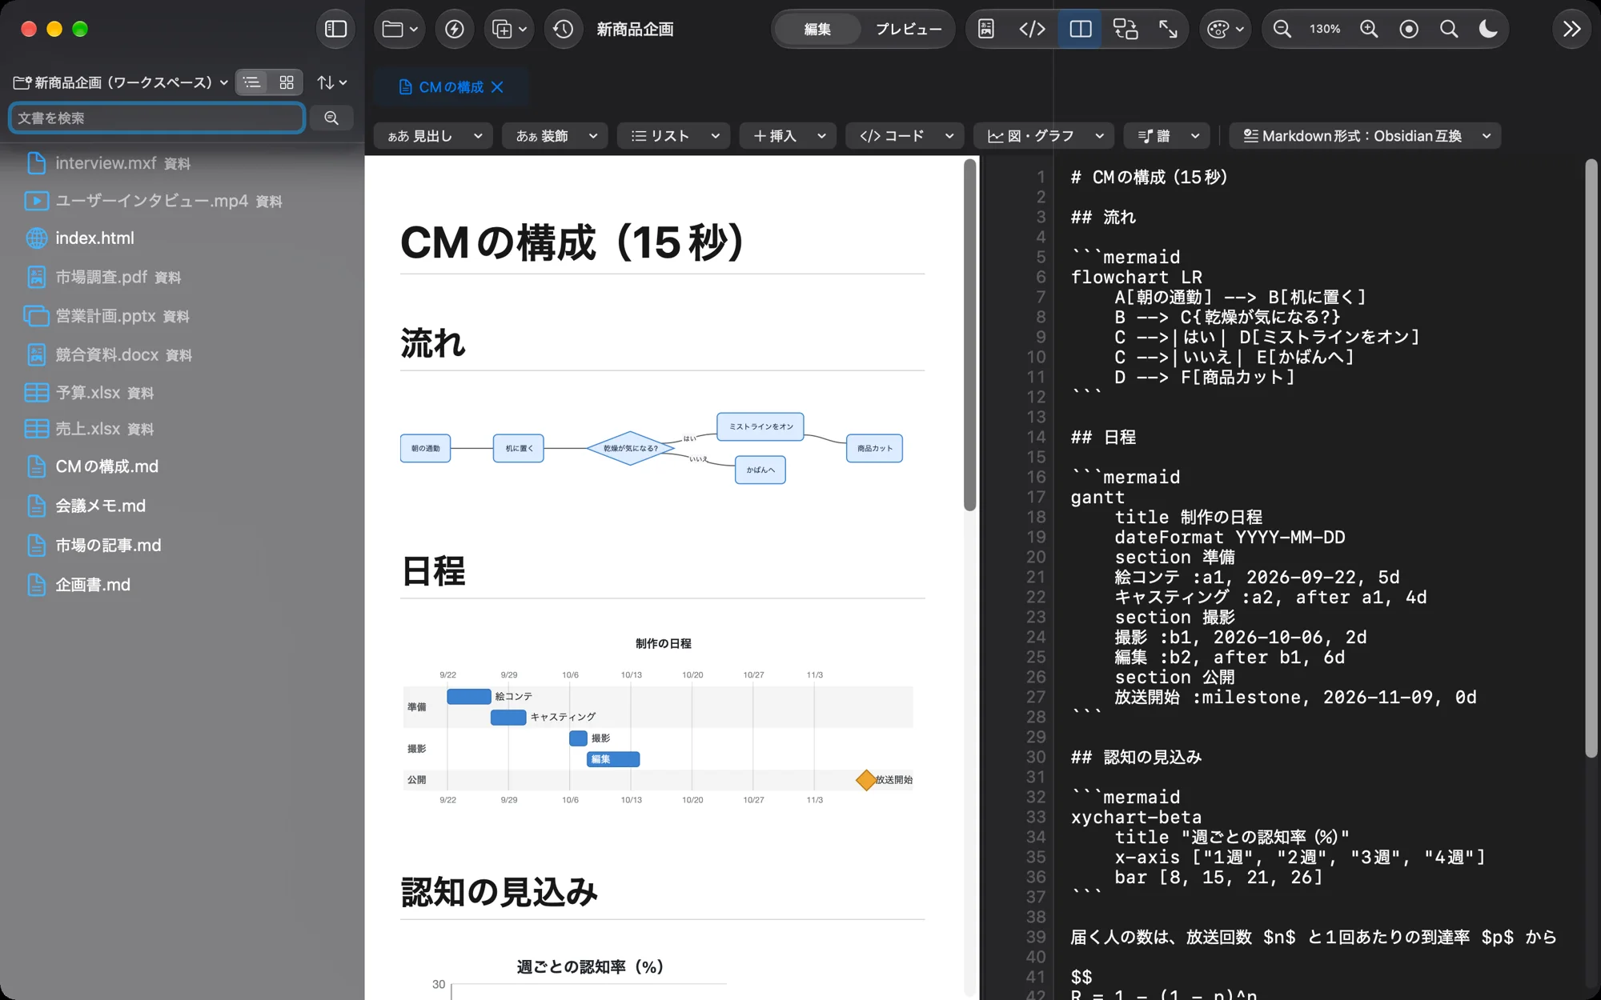Switch to source code view icon
This screenshot has width=1601, height=1000.
(1033, 30)
